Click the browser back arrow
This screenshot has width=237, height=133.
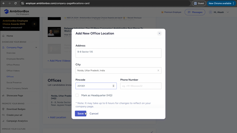point(4,3)
